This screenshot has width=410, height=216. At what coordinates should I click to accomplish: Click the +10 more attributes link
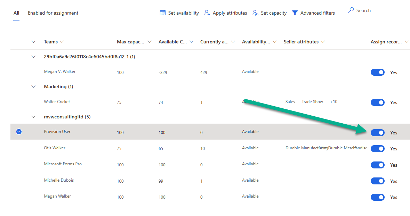pyautogui.click(x=333, y=102)
